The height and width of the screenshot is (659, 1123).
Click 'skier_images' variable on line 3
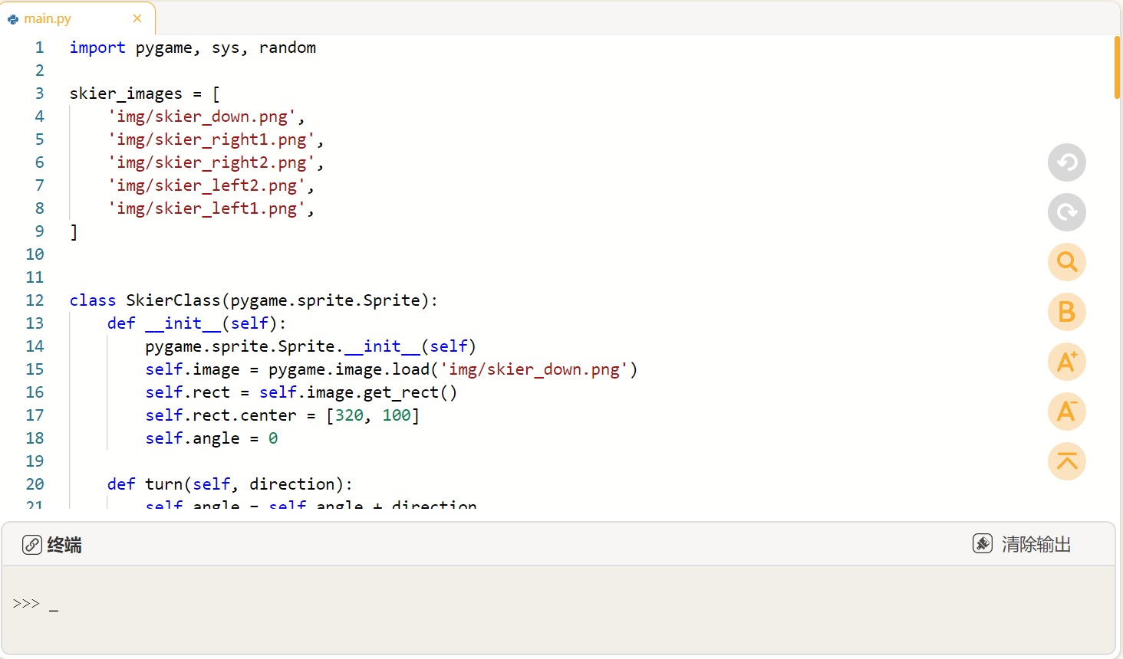126,93
